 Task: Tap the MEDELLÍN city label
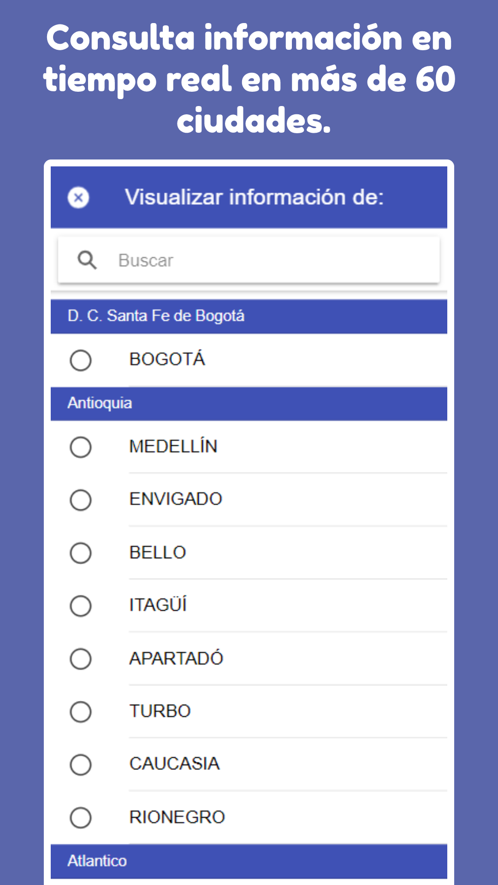173,446
